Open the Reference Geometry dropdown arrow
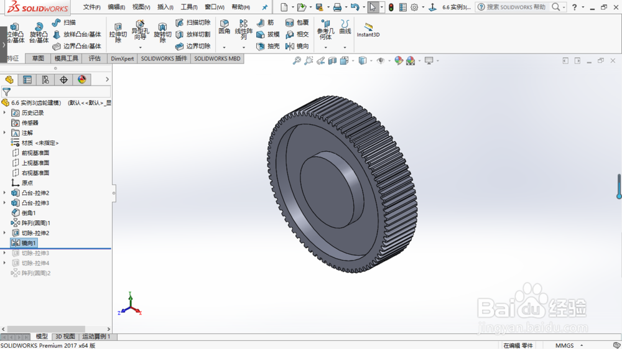The width and height of the screenshot is (622, 349). [325, 47]
